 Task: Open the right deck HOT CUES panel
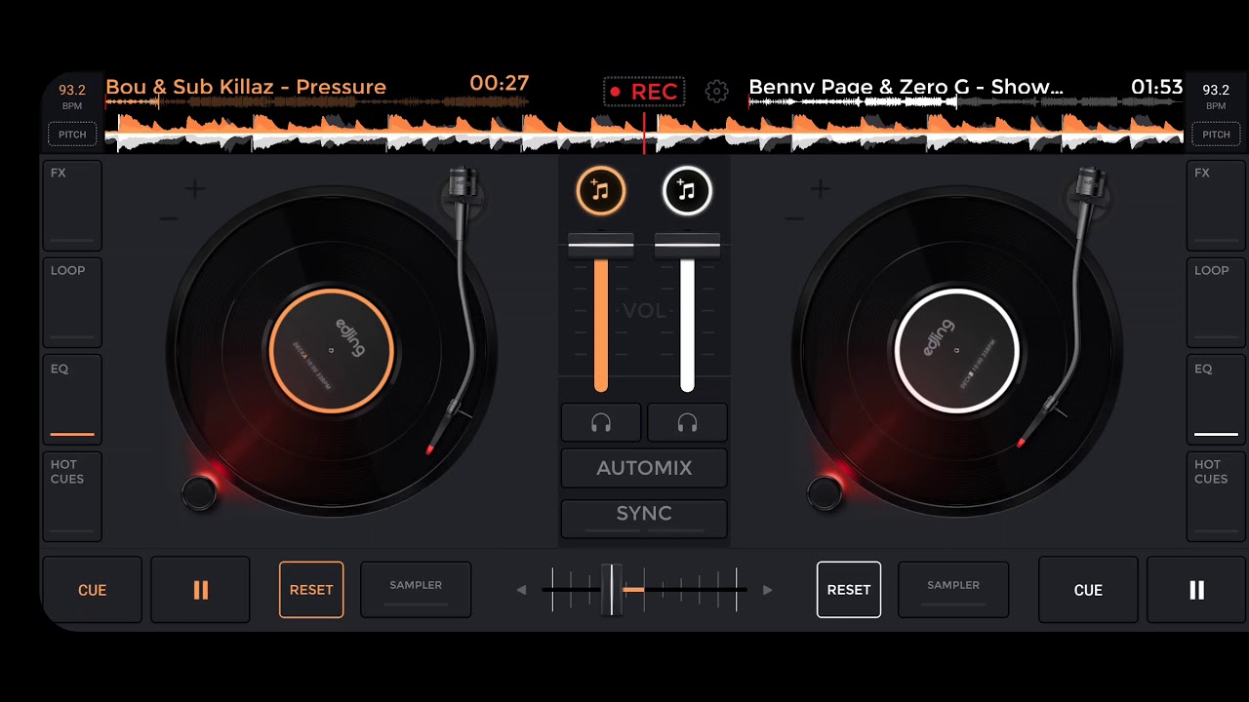[x=1216, y=496]
